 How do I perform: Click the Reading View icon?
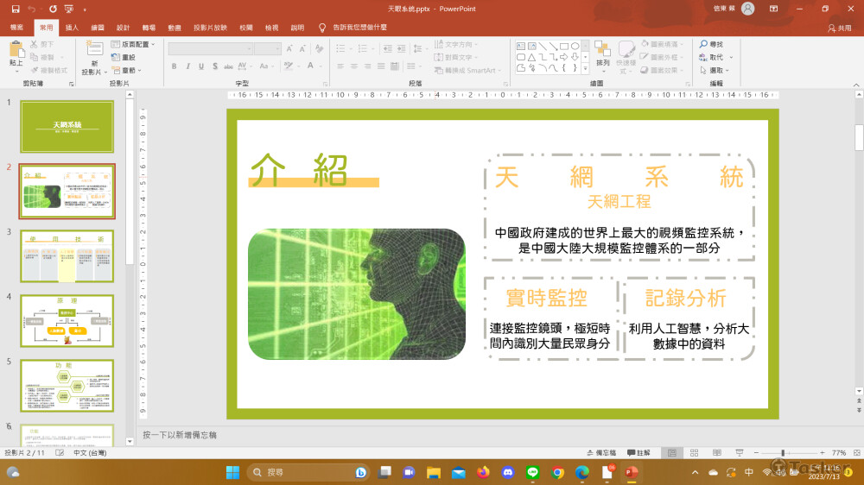coord(716,452)
